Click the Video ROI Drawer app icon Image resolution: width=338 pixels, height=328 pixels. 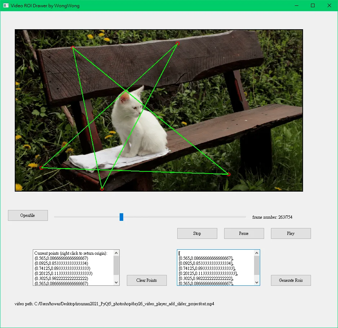point(6,5)
